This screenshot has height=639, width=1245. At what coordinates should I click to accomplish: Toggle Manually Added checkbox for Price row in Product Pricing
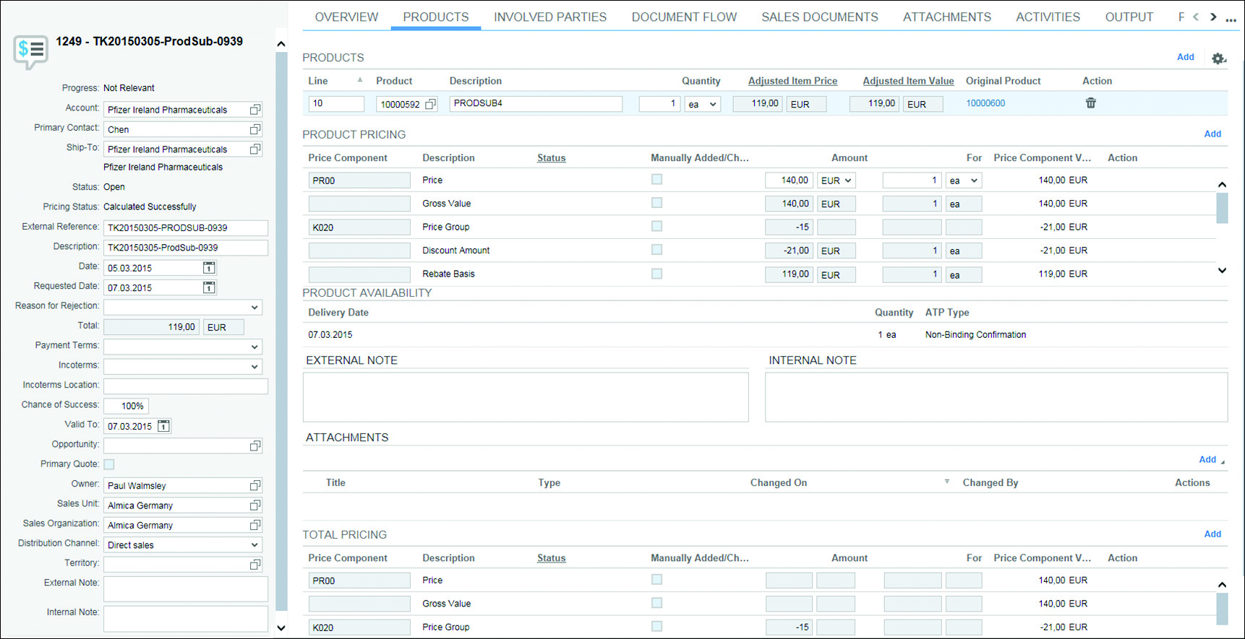656,179
